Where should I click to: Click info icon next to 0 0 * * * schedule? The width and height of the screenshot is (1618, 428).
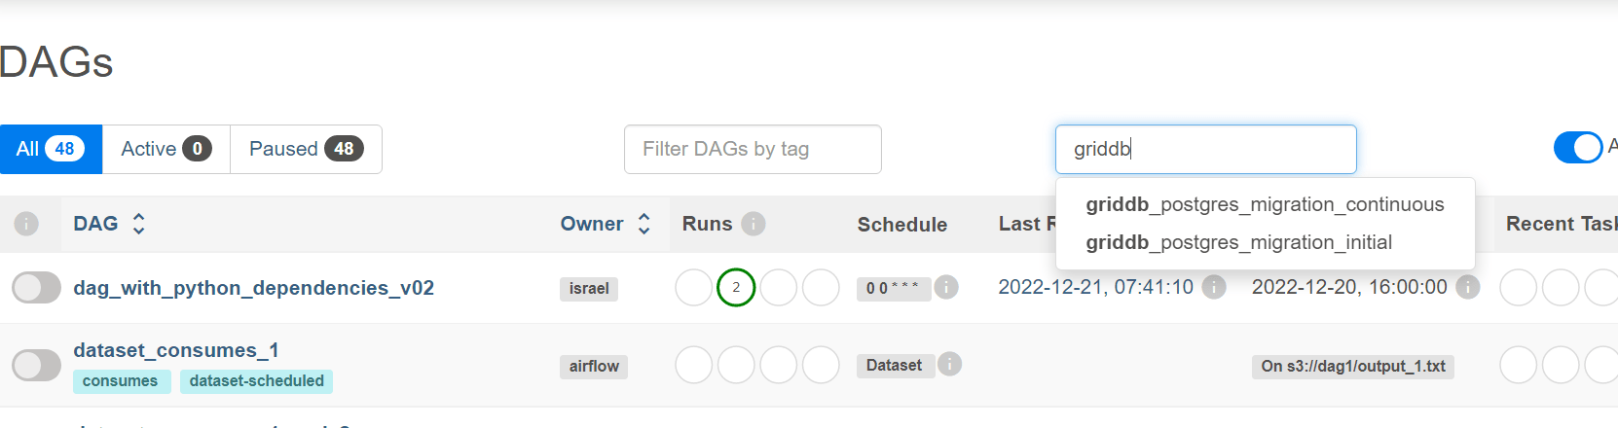[x=946, y=287]
